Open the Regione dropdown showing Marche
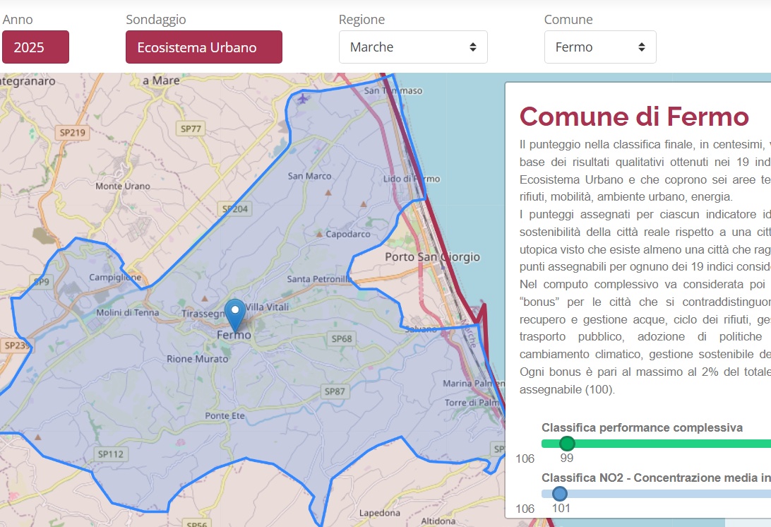This screenshot has height=527, width=771. tap(413, 47)
